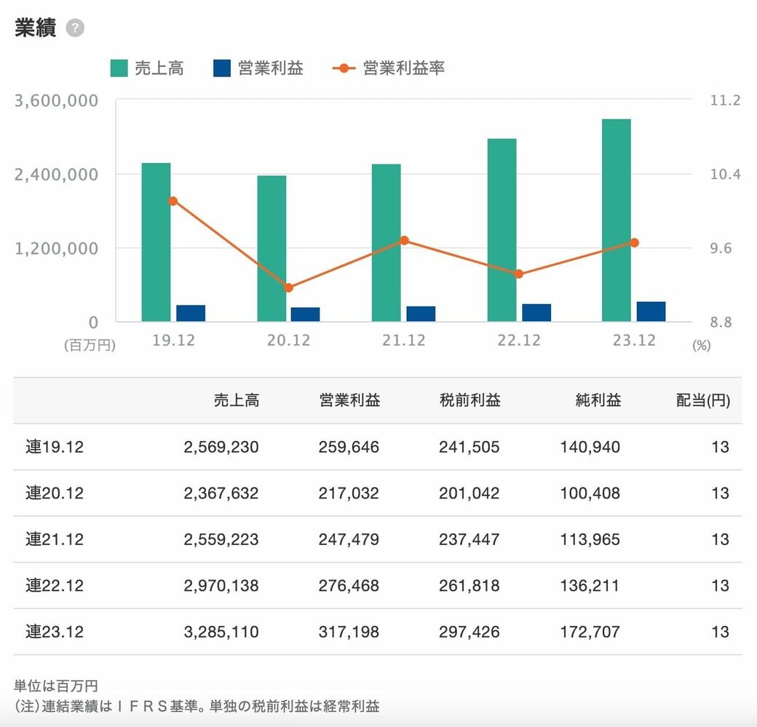The height and width of the screenshot is (727, 757).
Task: Click the 営業利益 legend label
Action: (x=270, y=68)
